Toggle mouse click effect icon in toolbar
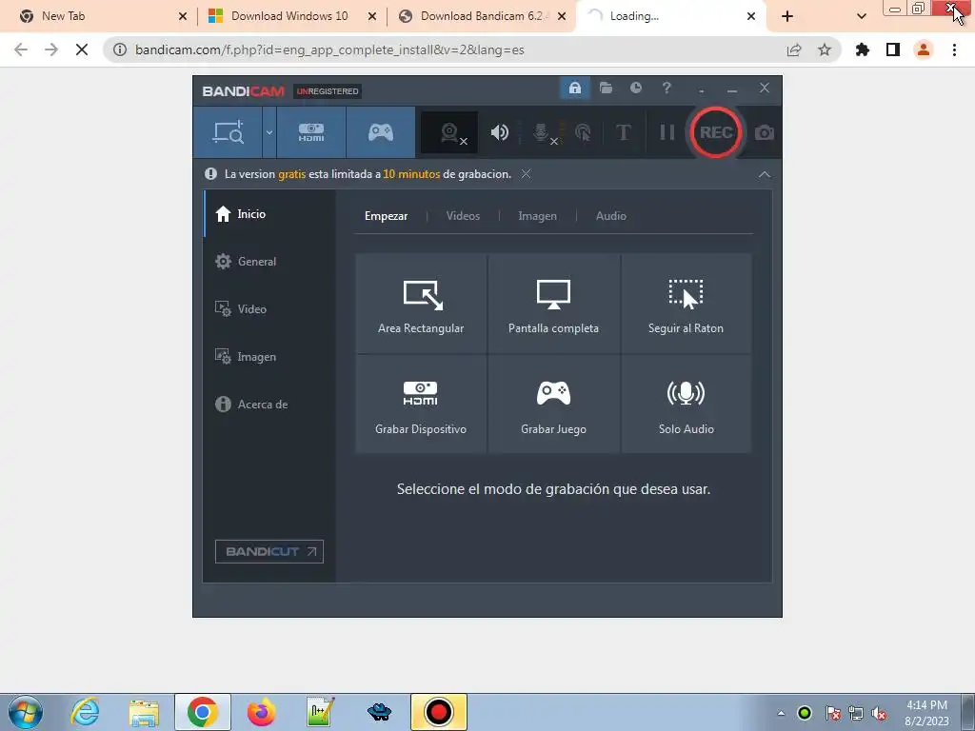Screen dimensions: 975x731 (583, 132)
